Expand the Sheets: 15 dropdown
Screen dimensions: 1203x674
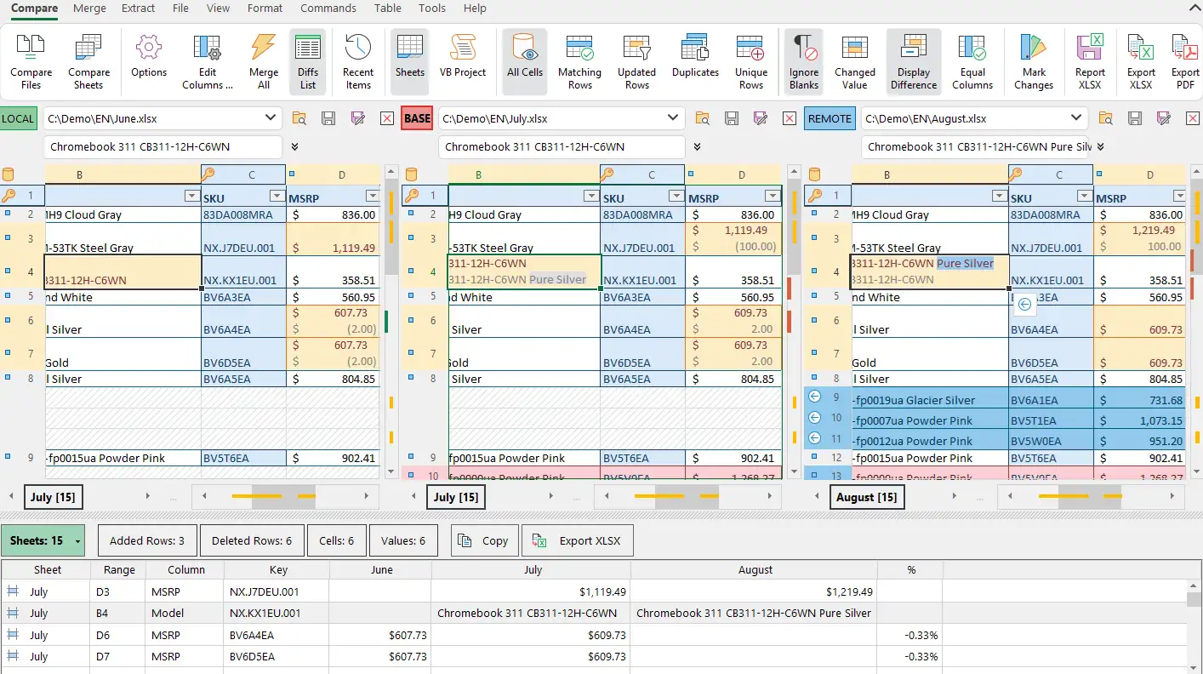77,540
